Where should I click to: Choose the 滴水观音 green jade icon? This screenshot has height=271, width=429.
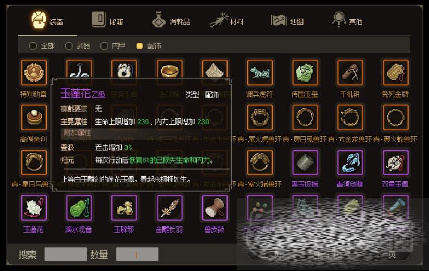tap(79, 208)
